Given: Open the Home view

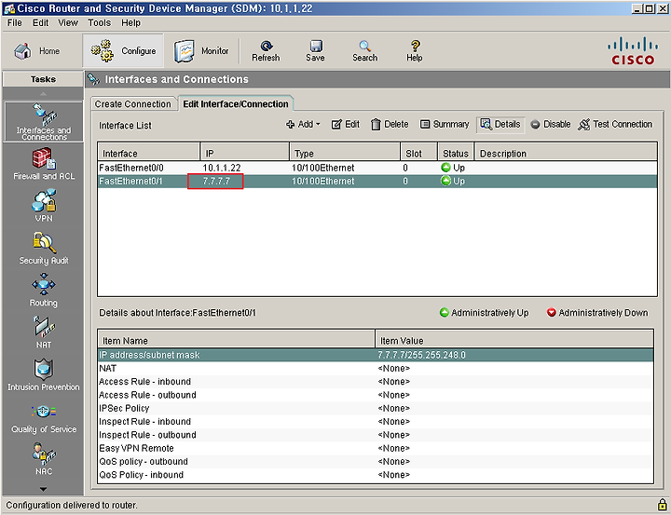Looking at the screenshot, I should [x=36, y=51].
